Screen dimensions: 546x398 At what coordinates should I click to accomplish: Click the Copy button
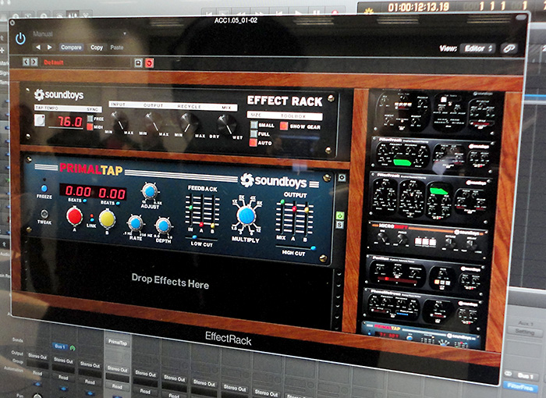[97, 48]
